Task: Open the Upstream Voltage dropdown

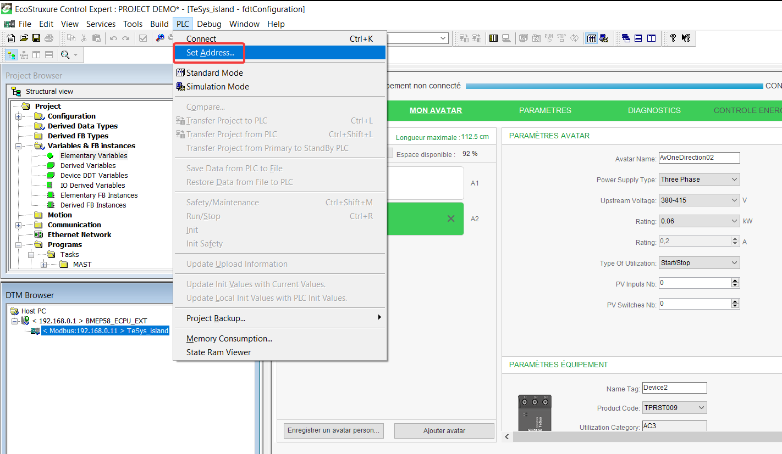Action: coord(735,200)
